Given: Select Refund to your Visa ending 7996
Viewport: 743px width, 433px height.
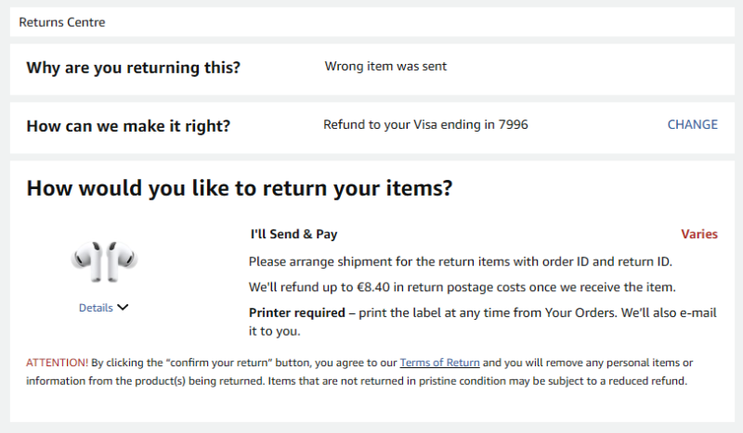Looking at the screenshot, I should [x=425, y=124].
